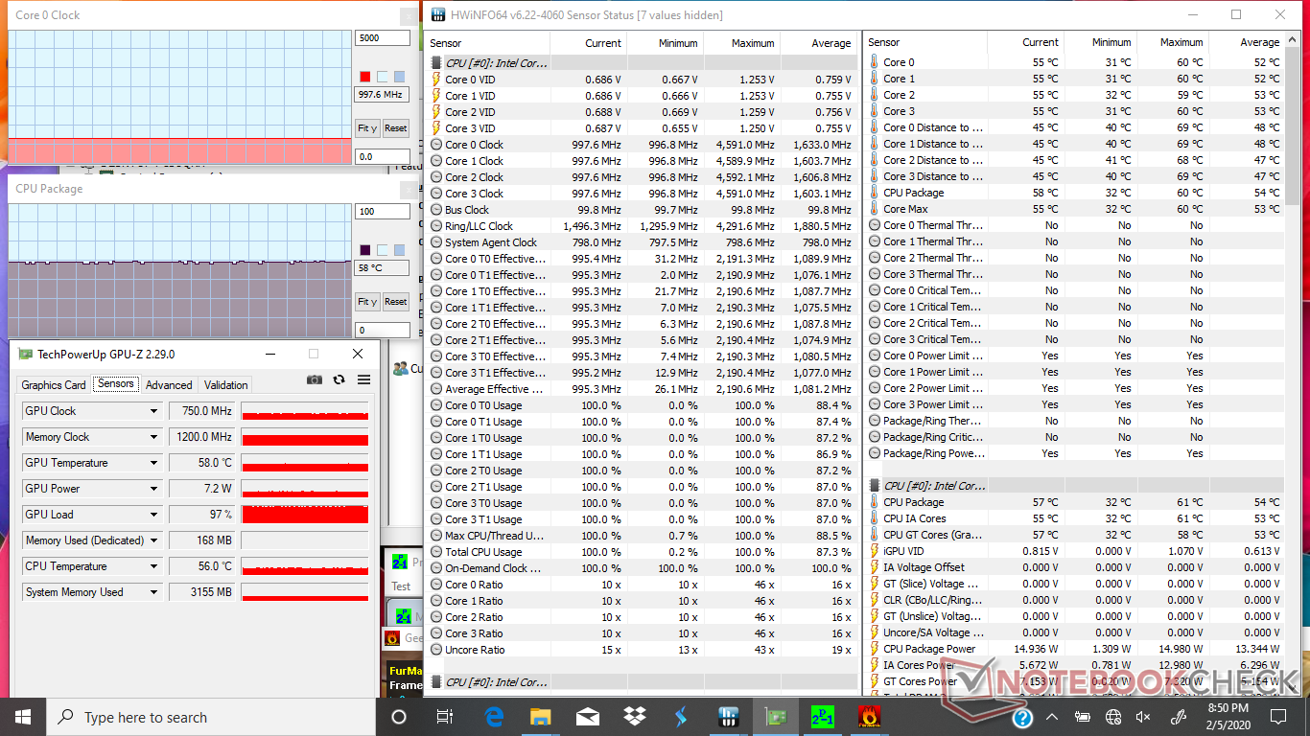Open the GPU Temperature sensor dropdown

(x=153, y=463)
